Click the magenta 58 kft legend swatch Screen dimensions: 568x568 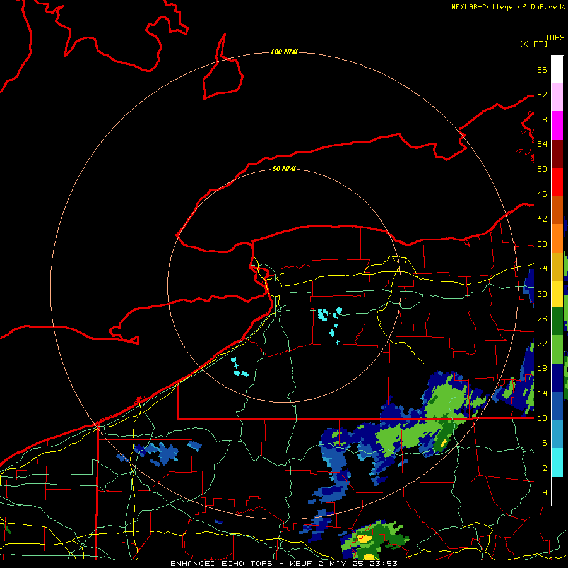tap(557, 126)
